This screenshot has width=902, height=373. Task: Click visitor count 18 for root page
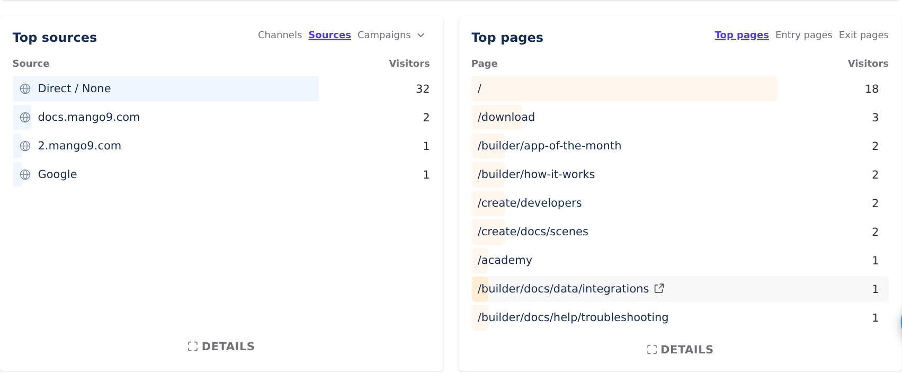pyautogui.click(x=872, y=89)
